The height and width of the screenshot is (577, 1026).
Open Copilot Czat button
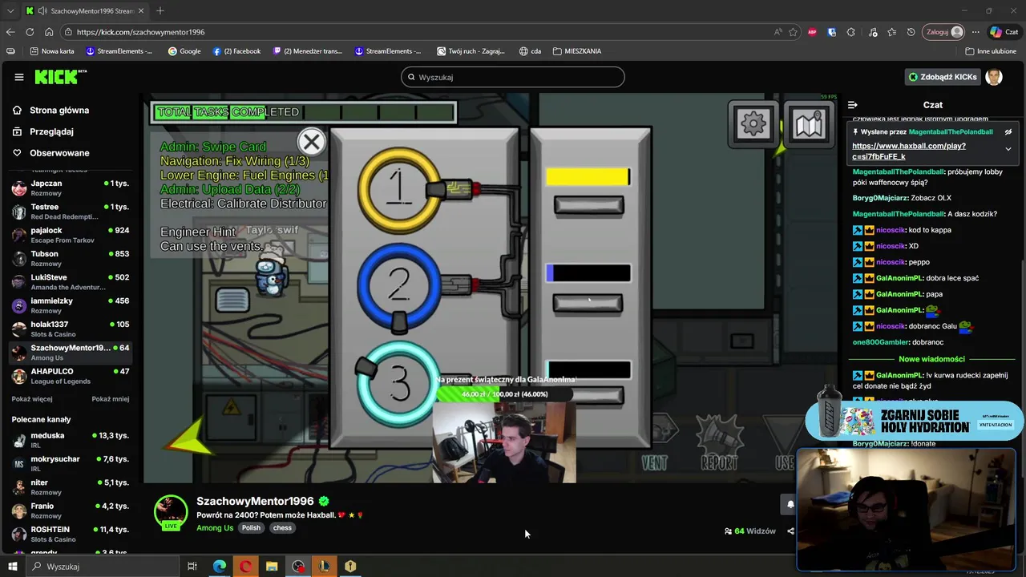pos(1004,32)
